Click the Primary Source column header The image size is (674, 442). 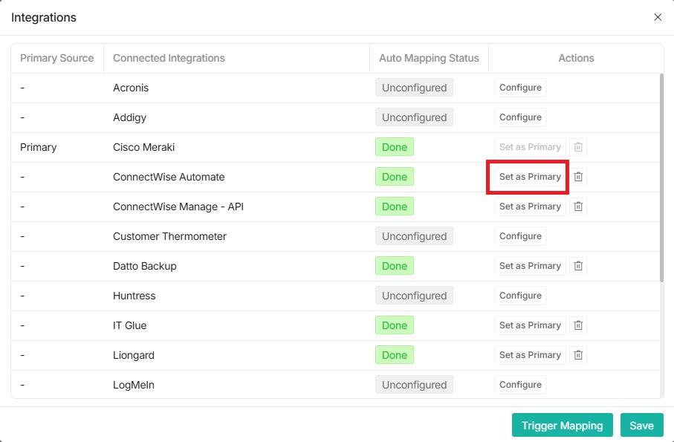56,58
